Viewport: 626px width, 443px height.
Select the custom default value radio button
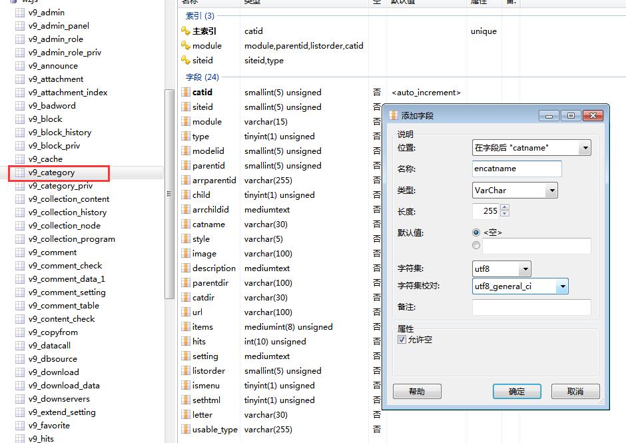pos(476,246)
